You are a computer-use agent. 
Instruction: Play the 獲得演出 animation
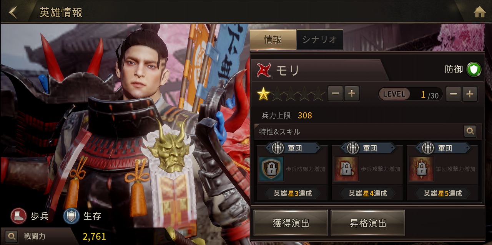point(291,223)
